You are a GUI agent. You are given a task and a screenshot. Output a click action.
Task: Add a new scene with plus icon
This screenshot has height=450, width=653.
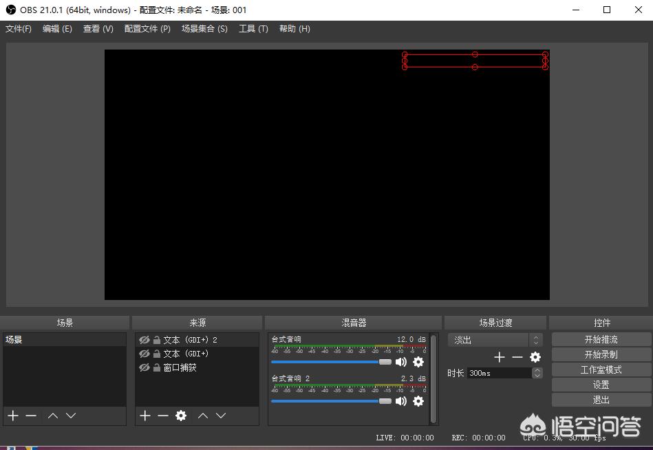(13, 416)
